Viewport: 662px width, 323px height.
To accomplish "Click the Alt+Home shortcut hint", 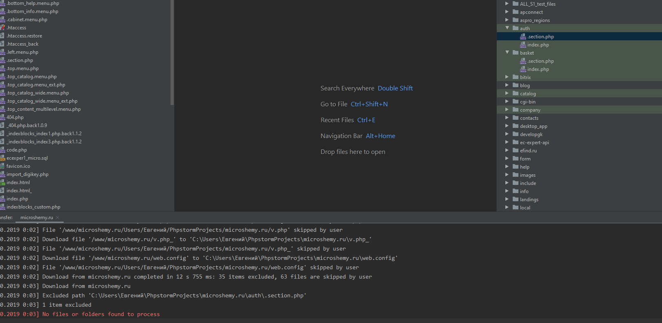I will click(x=381, y=136).
